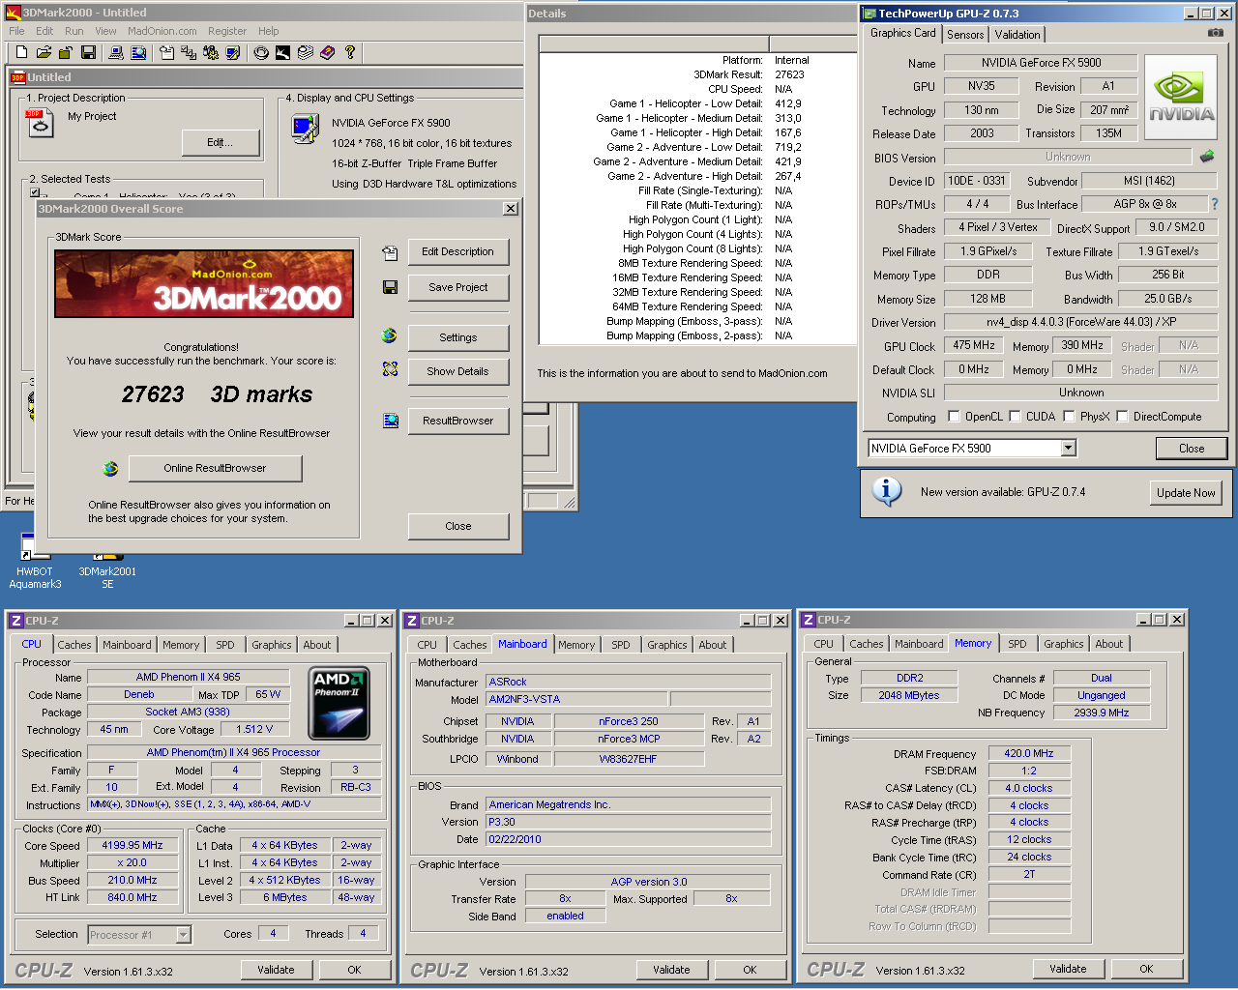Click Settings button in Overall Score dialog
This screenshot has width=1238, height=990.
(x=458, y=337)
